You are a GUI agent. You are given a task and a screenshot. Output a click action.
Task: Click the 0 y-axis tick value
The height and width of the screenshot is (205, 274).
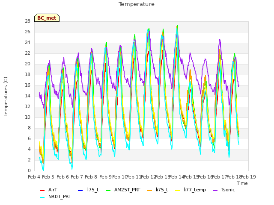29,170
